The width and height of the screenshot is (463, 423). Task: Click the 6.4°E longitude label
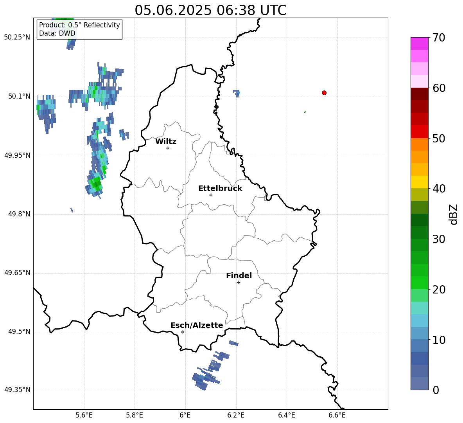(x=287, y=415)
